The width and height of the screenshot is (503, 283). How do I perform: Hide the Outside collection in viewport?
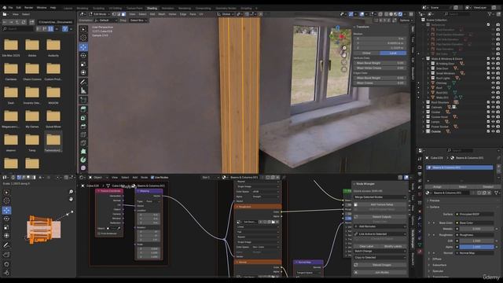pyautogui.click(x=493, y=131)
